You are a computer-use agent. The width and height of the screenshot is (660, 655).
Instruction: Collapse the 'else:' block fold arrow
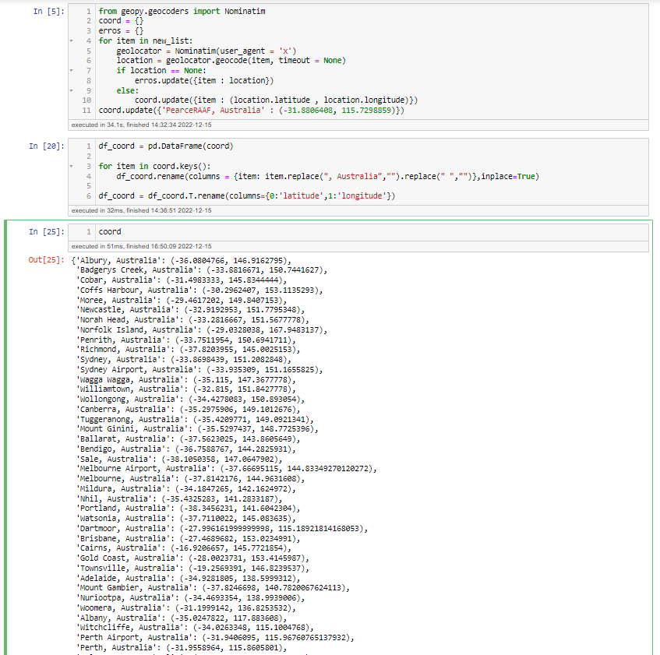click(71, 90)
